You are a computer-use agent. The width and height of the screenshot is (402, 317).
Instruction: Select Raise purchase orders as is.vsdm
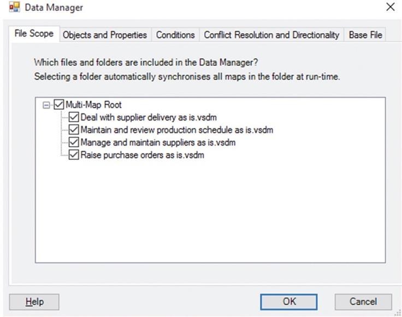click(143, 155)
